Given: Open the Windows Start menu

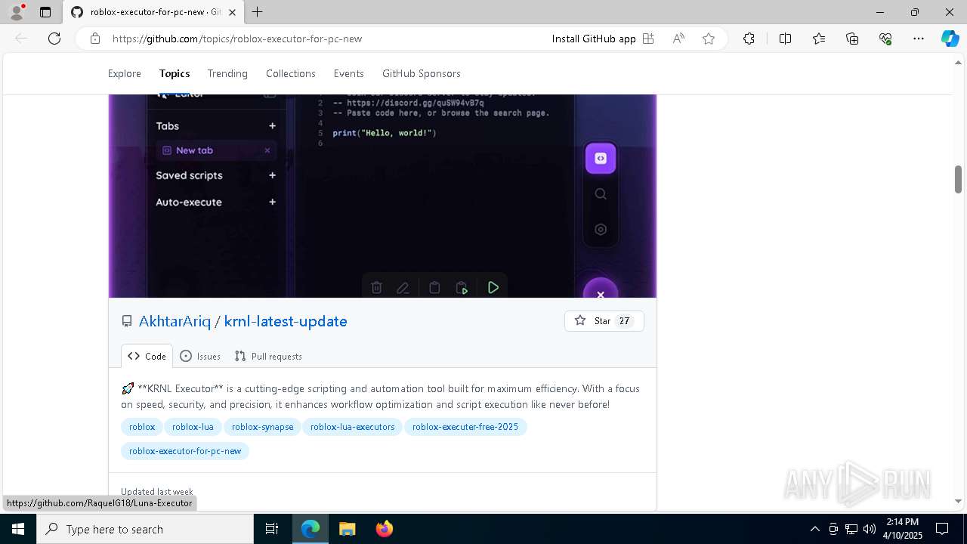Looking at the screenshot, I should (18, 529).
